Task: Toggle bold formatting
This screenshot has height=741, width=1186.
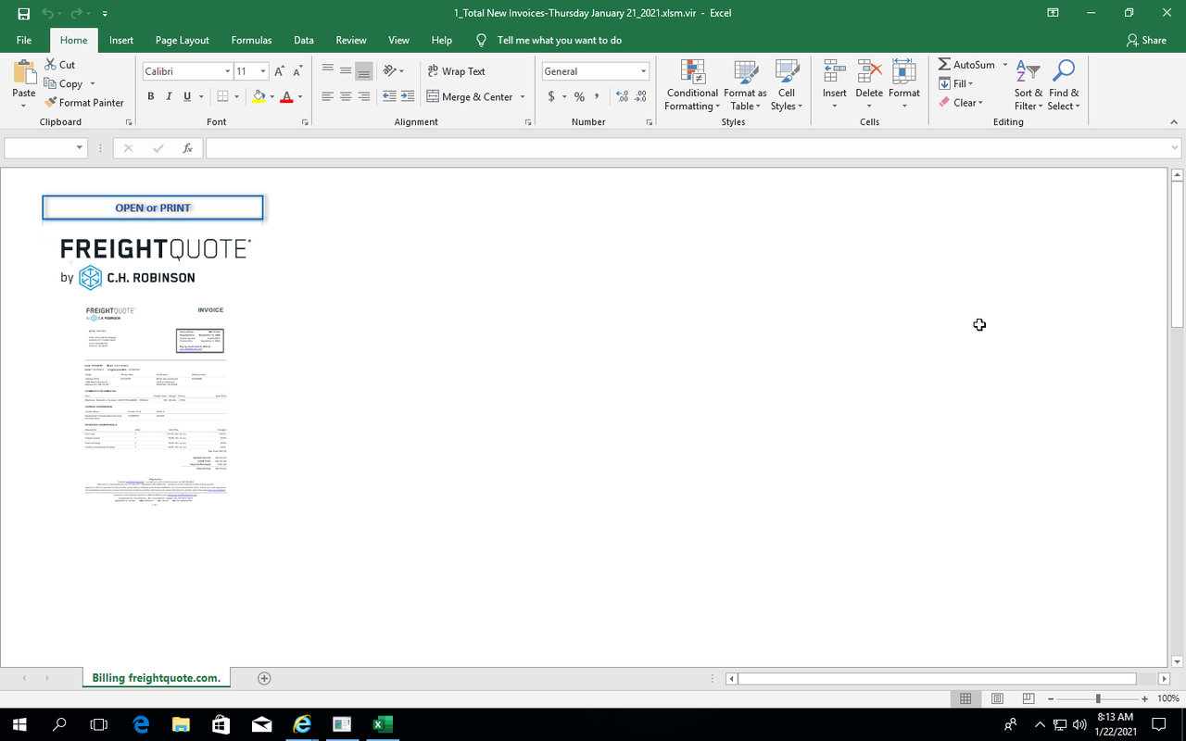Action: (151, 96)
